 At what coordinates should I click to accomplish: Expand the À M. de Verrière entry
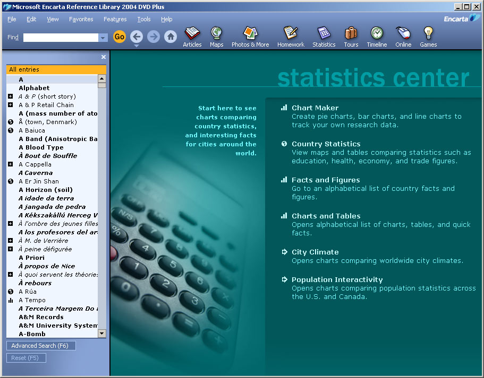[x=11, y=241]
